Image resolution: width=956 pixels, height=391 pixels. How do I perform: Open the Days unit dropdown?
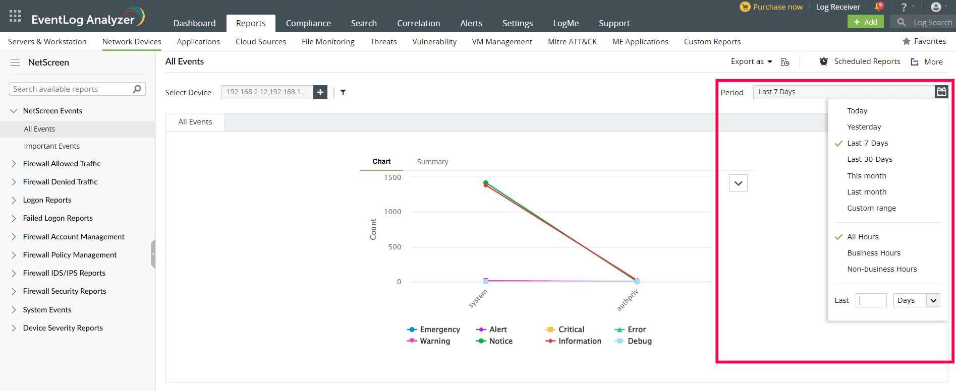click(x=916, y=300)
